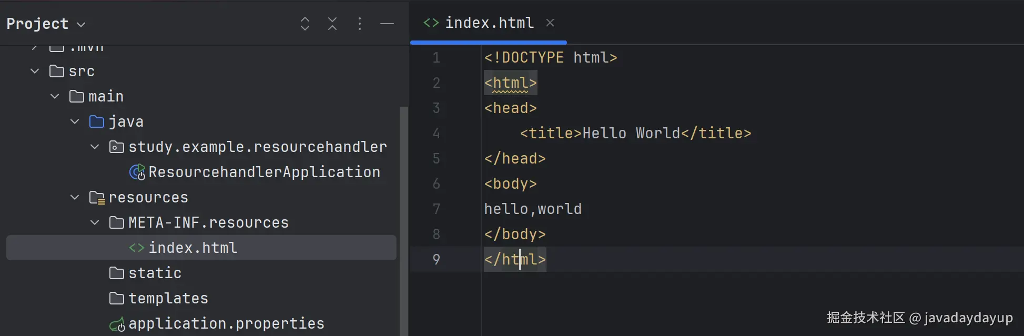Close the index.html editor tab
The height and width of the screenshot is (336, 1024).
click(550, 23)
